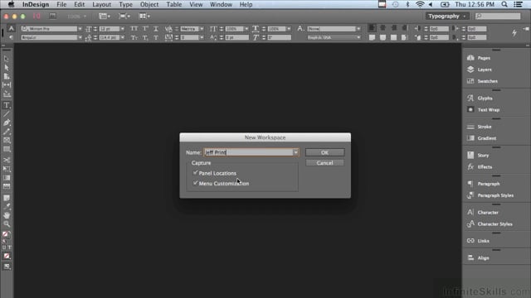Image resolution: width=531 pixels, height=298 pixels.
Task: Select the Pen tool
Action: click(x=7, y=123)
